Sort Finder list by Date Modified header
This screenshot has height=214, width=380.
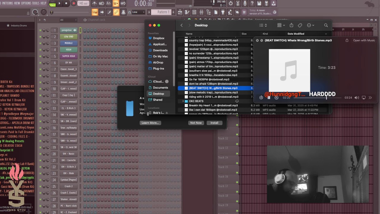307,34
